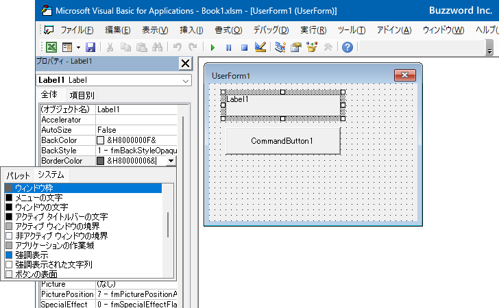Select アクティブ タイトルバーの文字 color
The width and height of the screenshot is (499, 308).
(x=84, y=217)
